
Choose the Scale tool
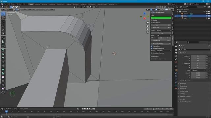(3, 30)
